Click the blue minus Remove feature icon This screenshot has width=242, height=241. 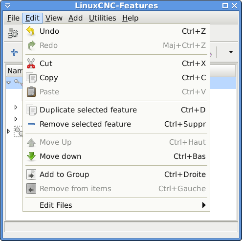[x=31, y=124]
